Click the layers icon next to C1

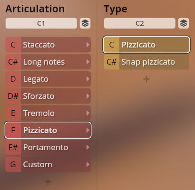click(x=85, y=23)
